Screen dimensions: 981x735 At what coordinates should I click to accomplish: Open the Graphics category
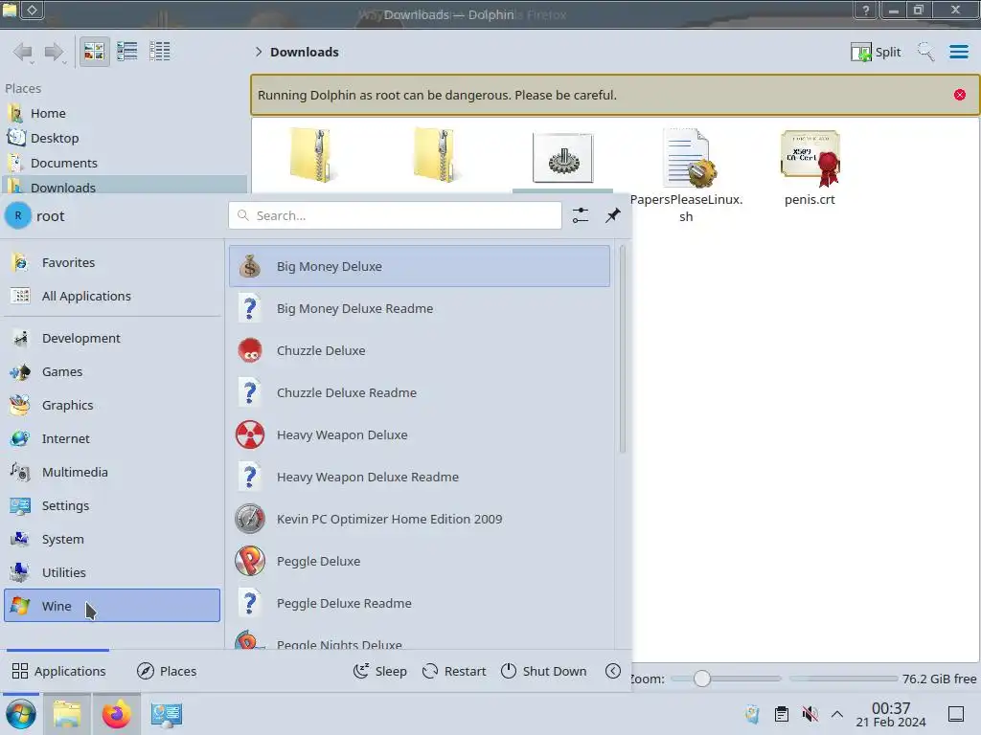click(112, 405)
